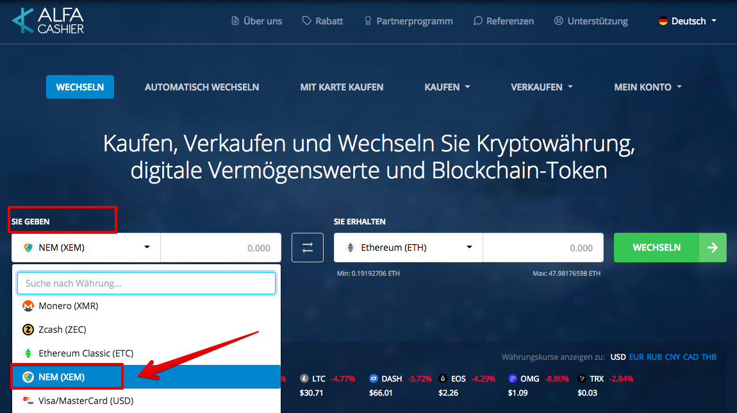
Task: Select Monero (XMR) from the list
Action: pos(146,306)
